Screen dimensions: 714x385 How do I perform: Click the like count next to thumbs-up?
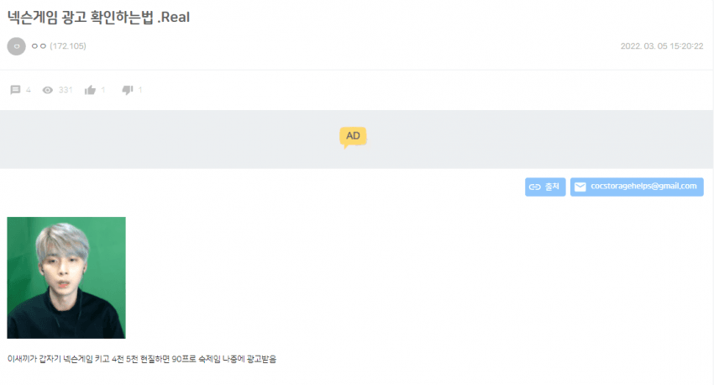point(103,90)
